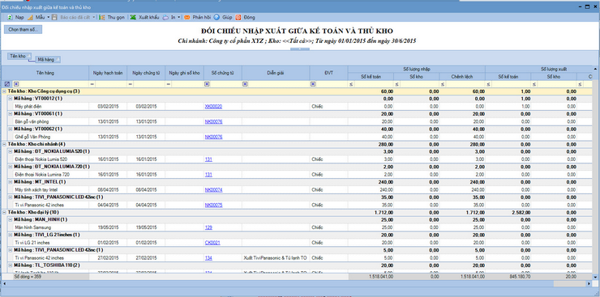Collapse the Mã hàng VT00062 group
Image resolution: width=600 pixels, height=297 pixels.
pyautogui.click(x=11, y=129)
